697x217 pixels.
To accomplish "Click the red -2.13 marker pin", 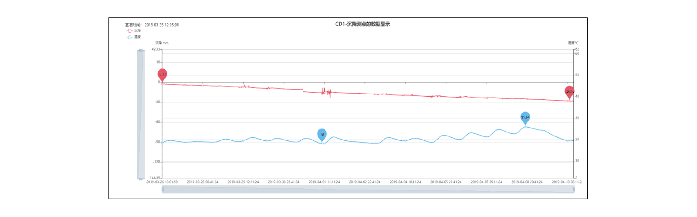I will pyautogui.click(x=162, y=74).
